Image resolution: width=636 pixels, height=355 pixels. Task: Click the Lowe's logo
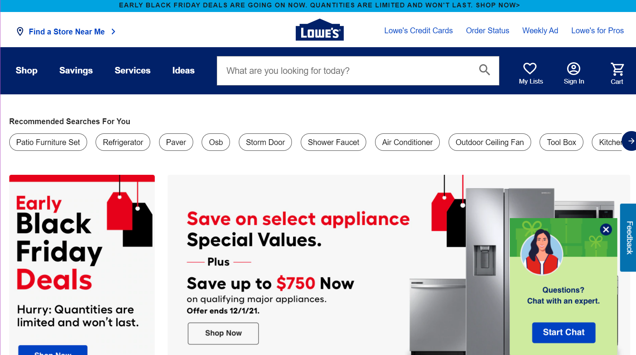pos(320,30)
